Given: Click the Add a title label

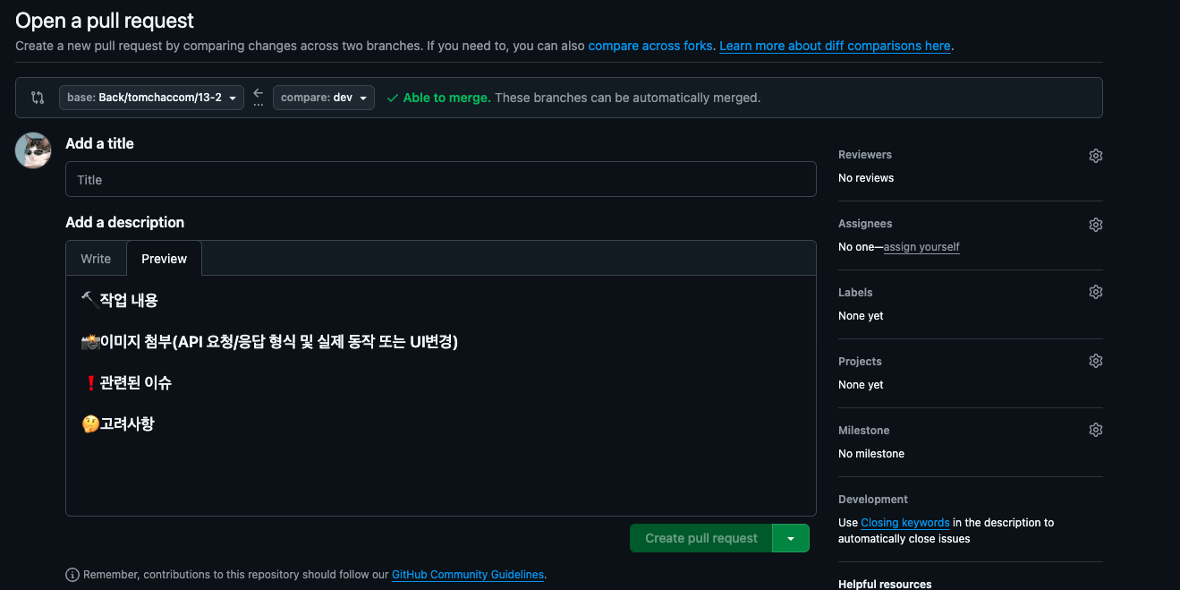Looking at the screenshot, I should [x=99, y=143].
